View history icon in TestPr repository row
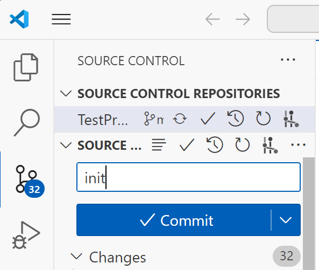This screenshot has width=319, height=270. (236, 118)
